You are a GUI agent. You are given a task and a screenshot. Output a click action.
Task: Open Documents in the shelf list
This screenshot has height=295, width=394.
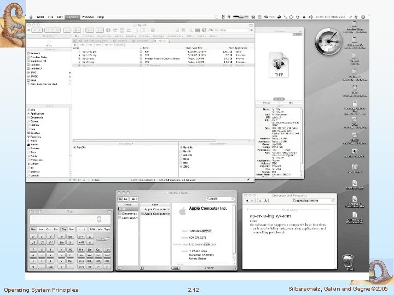(x=37, y=117)
